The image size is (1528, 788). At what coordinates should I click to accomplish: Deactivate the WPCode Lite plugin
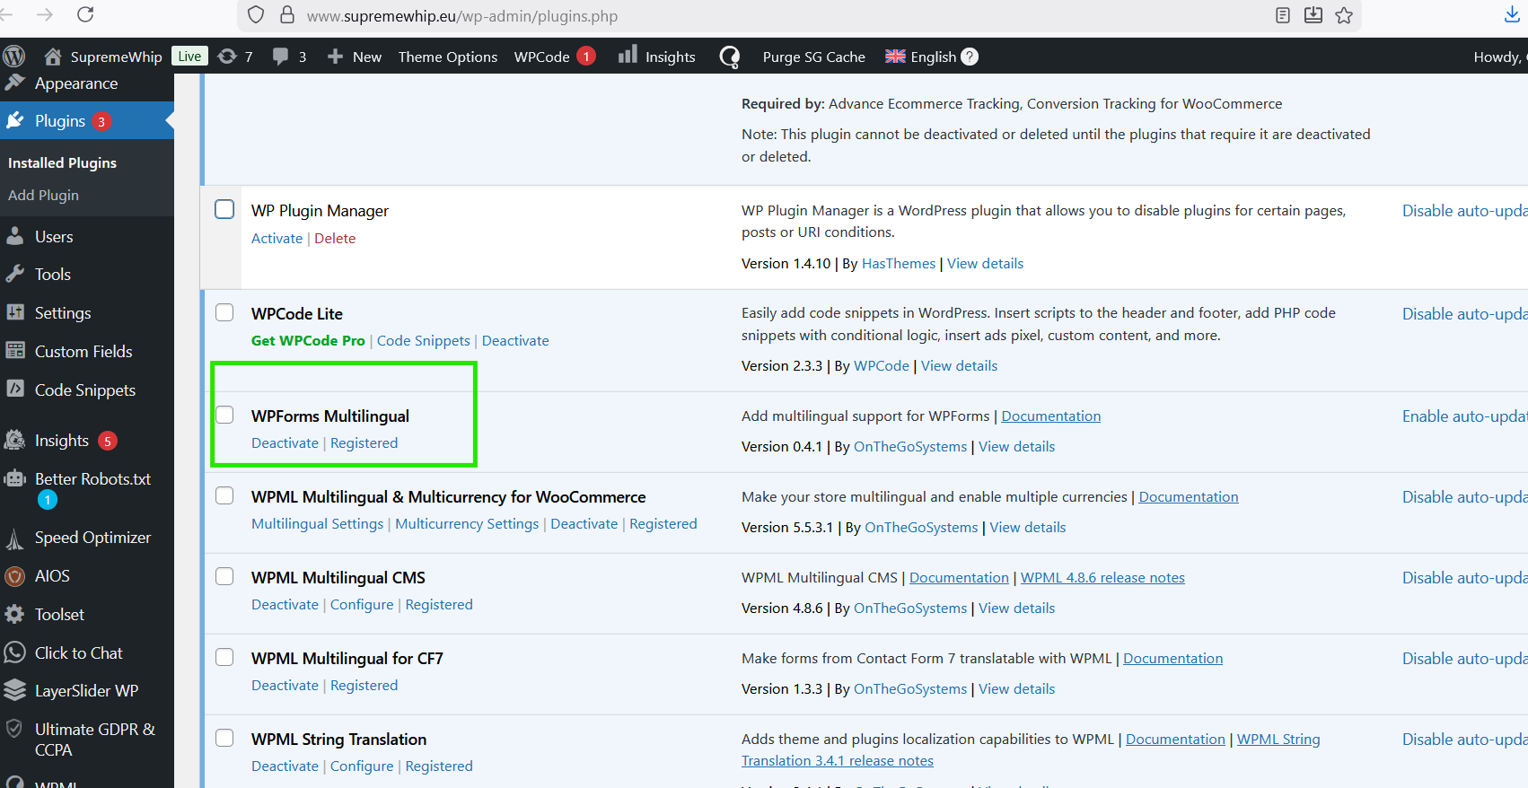tap(515, 341)
